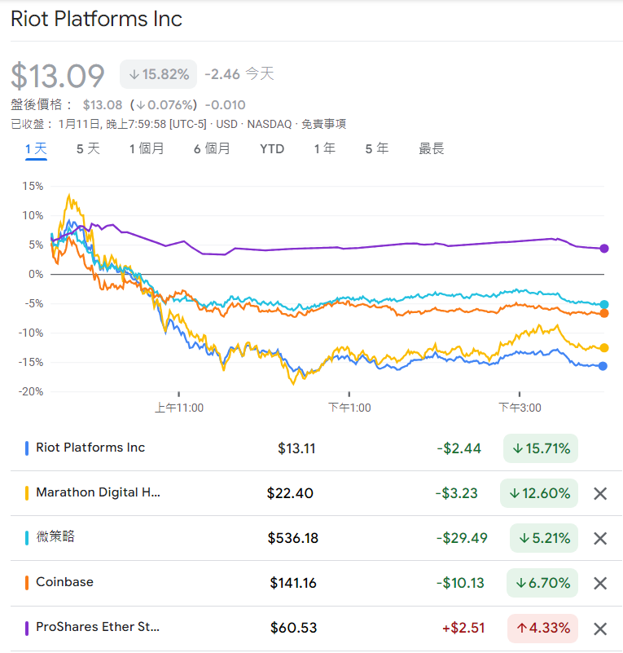The width and height of the screenshot is (623, 653).
Task: Switch to 1 個月 range tab
Action: pyautogui.click(x=147, y=148)
